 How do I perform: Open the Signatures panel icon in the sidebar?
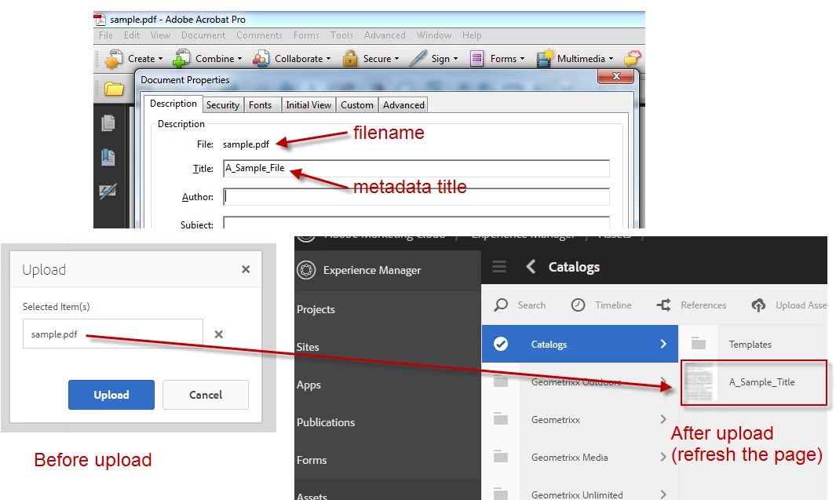coord(108,192)
